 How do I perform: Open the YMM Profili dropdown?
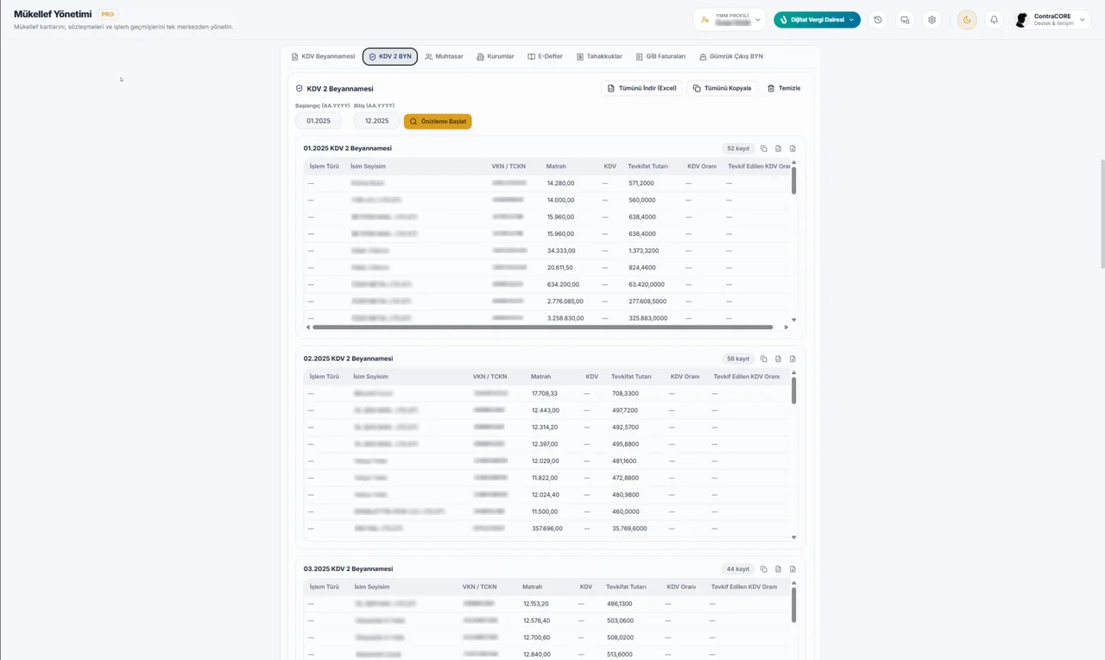coord(729,20)
